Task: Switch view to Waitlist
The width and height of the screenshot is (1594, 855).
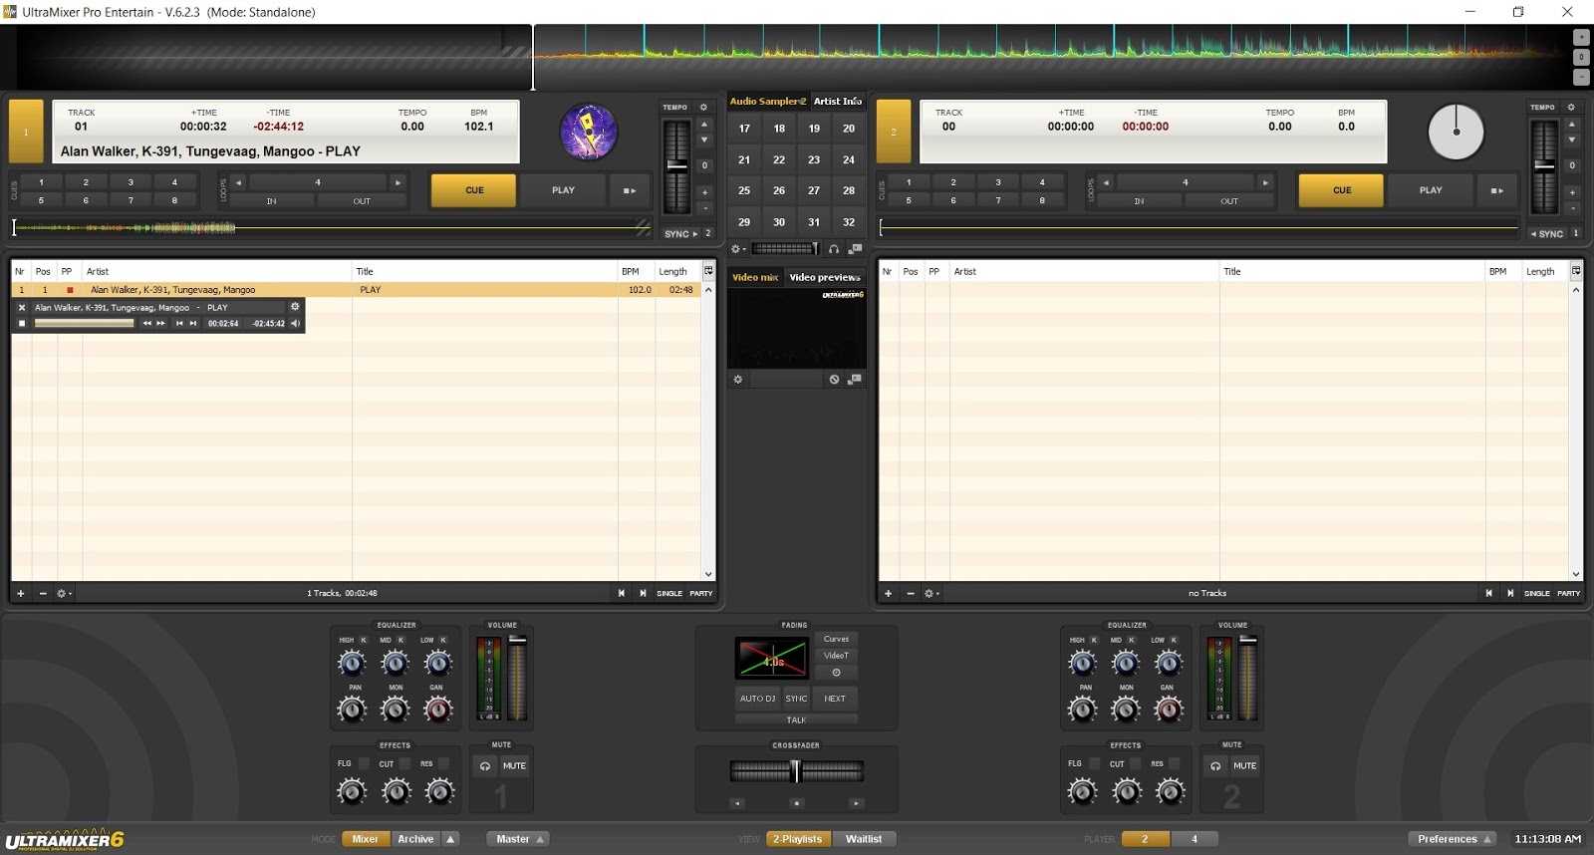Action: point(864,839)
